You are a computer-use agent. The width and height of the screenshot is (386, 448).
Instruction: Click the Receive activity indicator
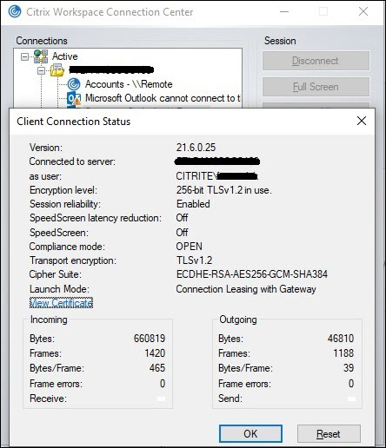pos(161,399)
